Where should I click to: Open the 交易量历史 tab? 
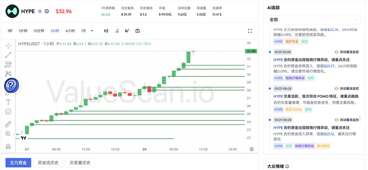(80, 163)
